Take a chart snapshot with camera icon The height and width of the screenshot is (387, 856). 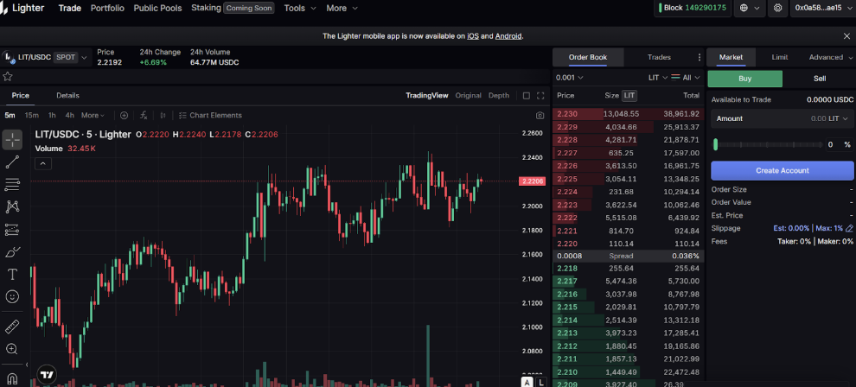tap(540, 115)
